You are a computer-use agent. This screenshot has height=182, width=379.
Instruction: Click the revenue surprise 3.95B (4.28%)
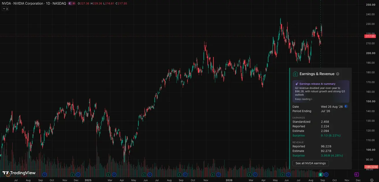pos(332,155)
